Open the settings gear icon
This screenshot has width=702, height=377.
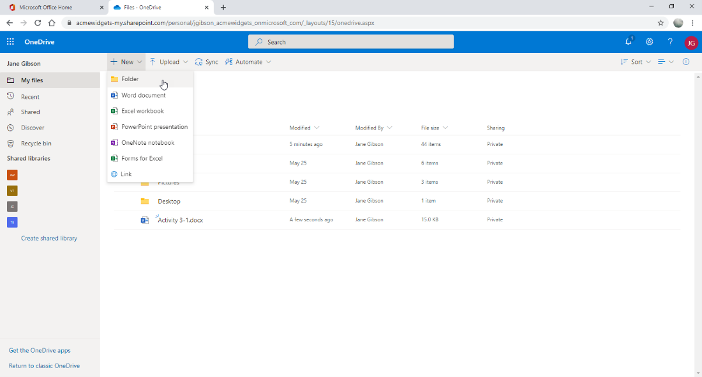(x=649, y=41)
